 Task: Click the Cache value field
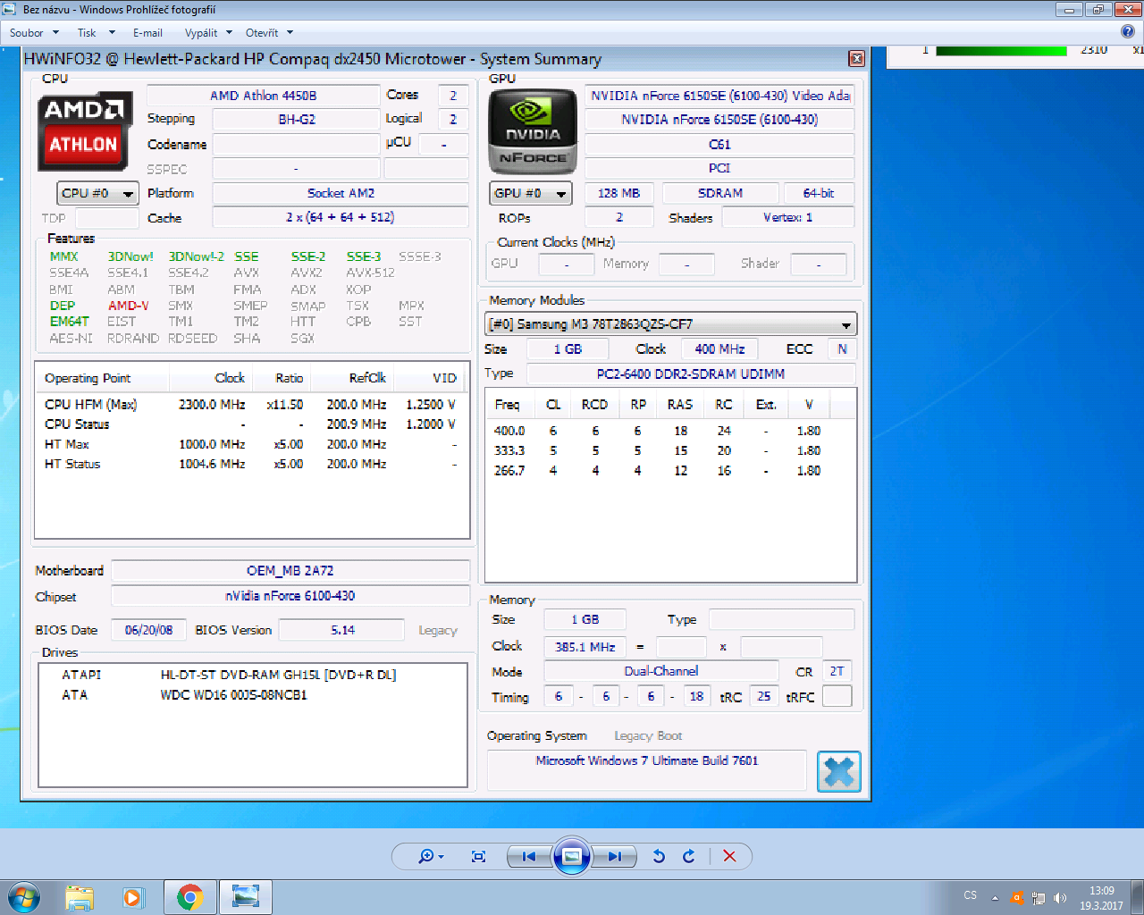tap(341, 217)
